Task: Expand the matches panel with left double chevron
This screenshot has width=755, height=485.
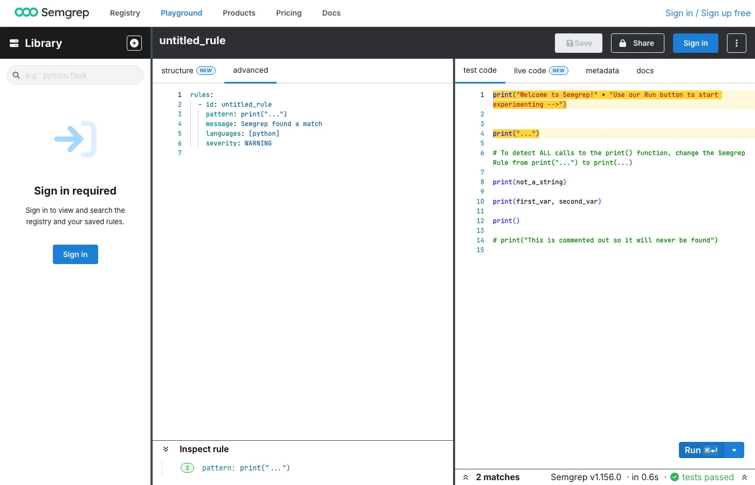Action: (465, 477)
